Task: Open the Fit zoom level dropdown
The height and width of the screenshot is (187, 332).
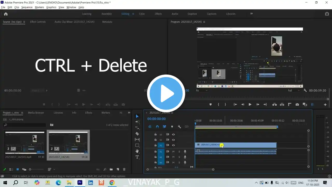Action: (202, 90)
